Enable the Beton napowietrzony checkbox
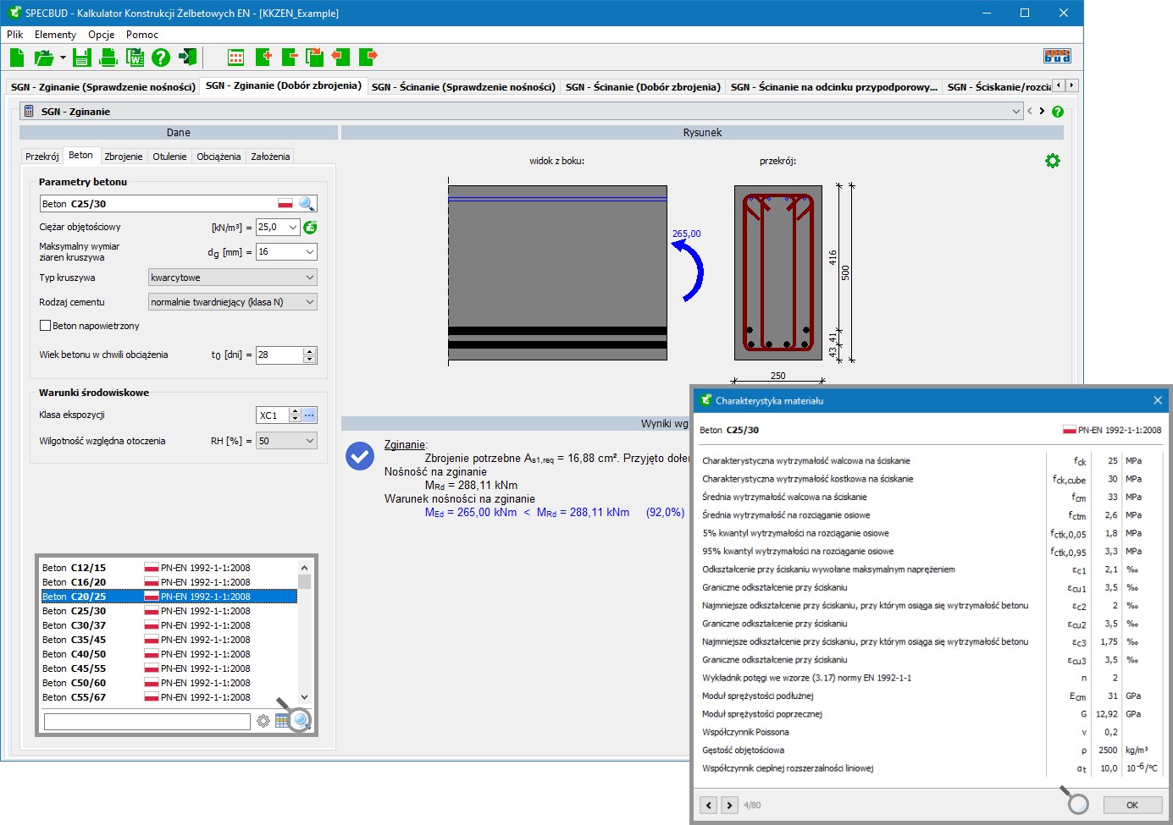The image size is (1173, 825). [x=46, y=326]
